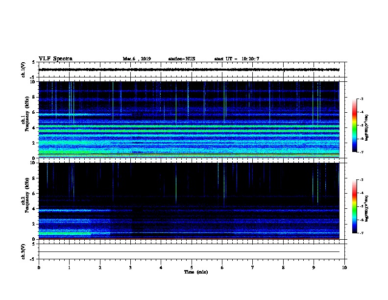Click the ch.1 "Frequency (kHz)" axis label
The width and height of the screenshot is (388, 300).
27,114
